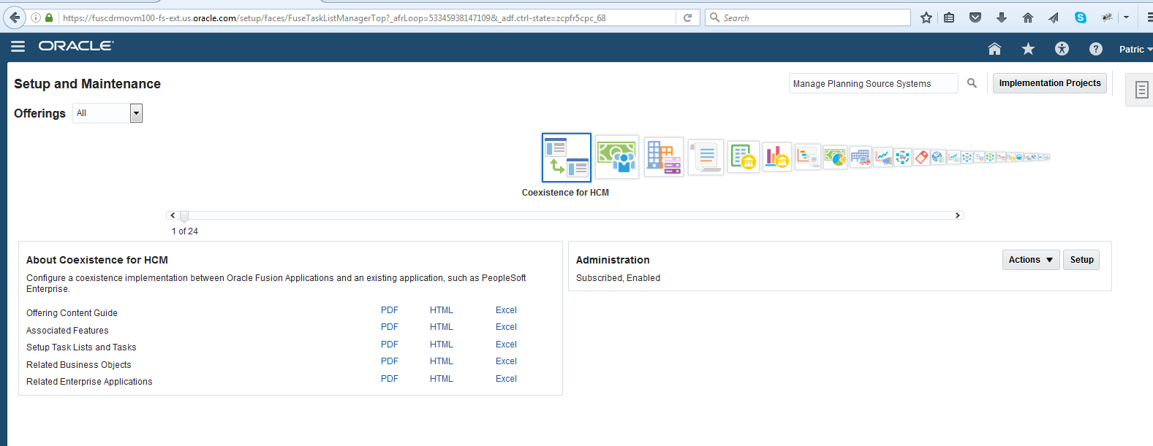Open accessibility settings icon in header
The height and width of the screenshot is (446, 1153).
click(x=1062, y=49)
